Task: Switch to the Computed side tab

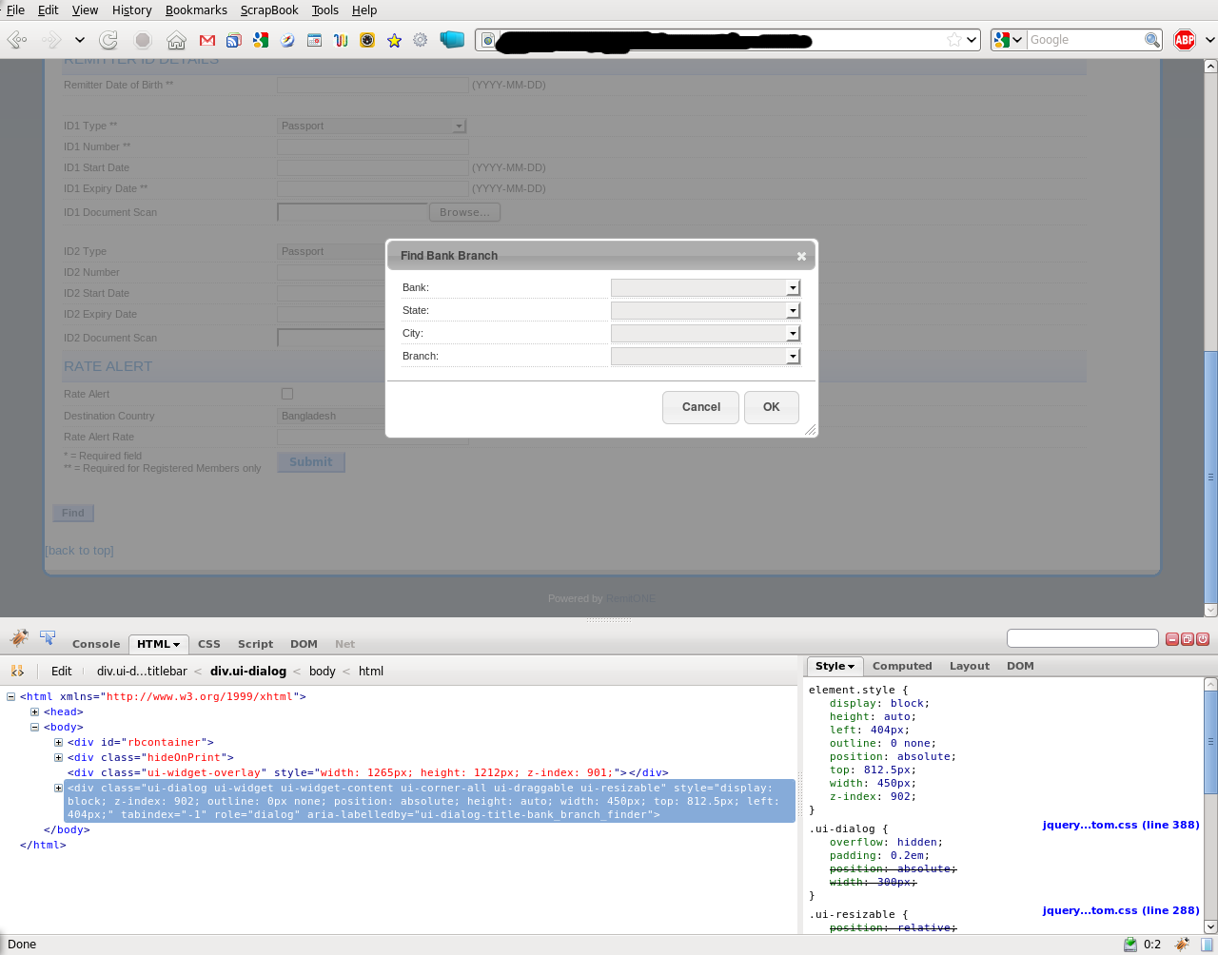Action: tap(901, 666)
